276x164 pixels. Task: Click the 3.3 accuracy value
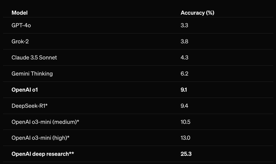pos(184,25)
